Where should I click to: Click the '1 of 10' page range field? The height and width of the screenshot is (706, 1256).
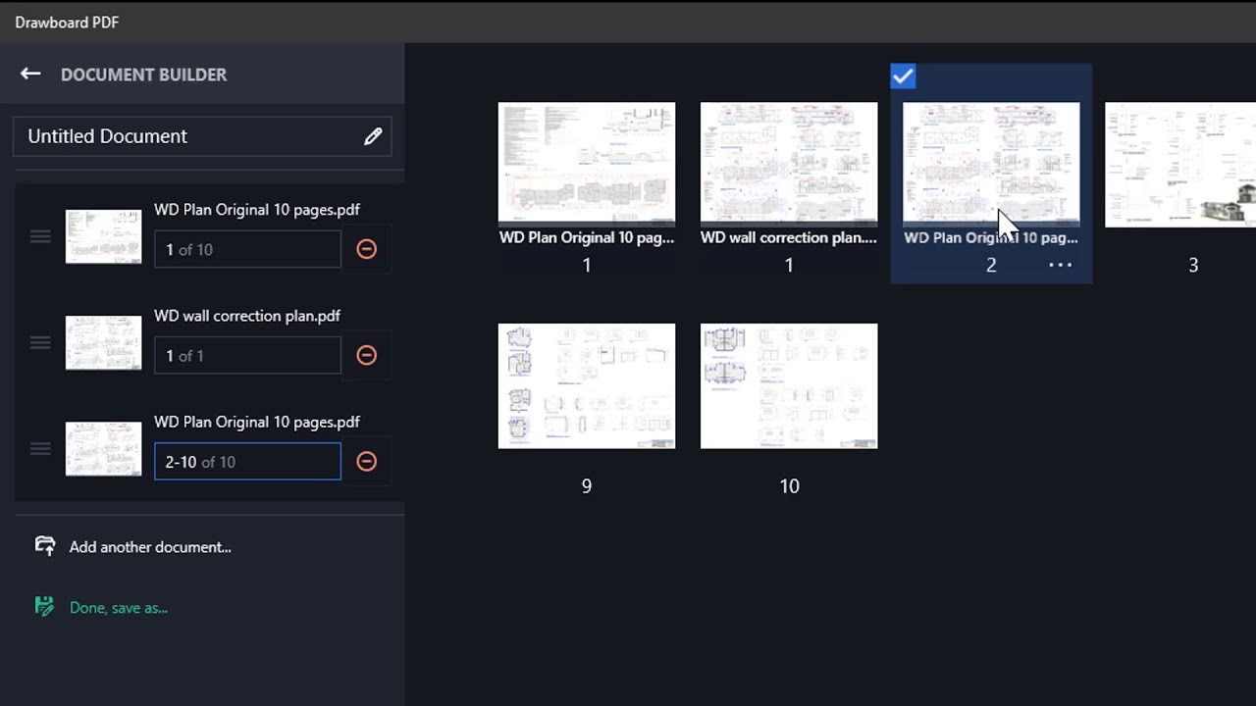[247, 249]
